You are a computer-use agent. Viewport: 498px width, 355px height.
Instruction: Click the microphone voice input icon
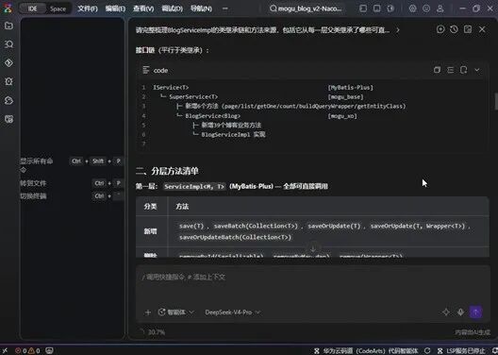(x=460, y=313)
